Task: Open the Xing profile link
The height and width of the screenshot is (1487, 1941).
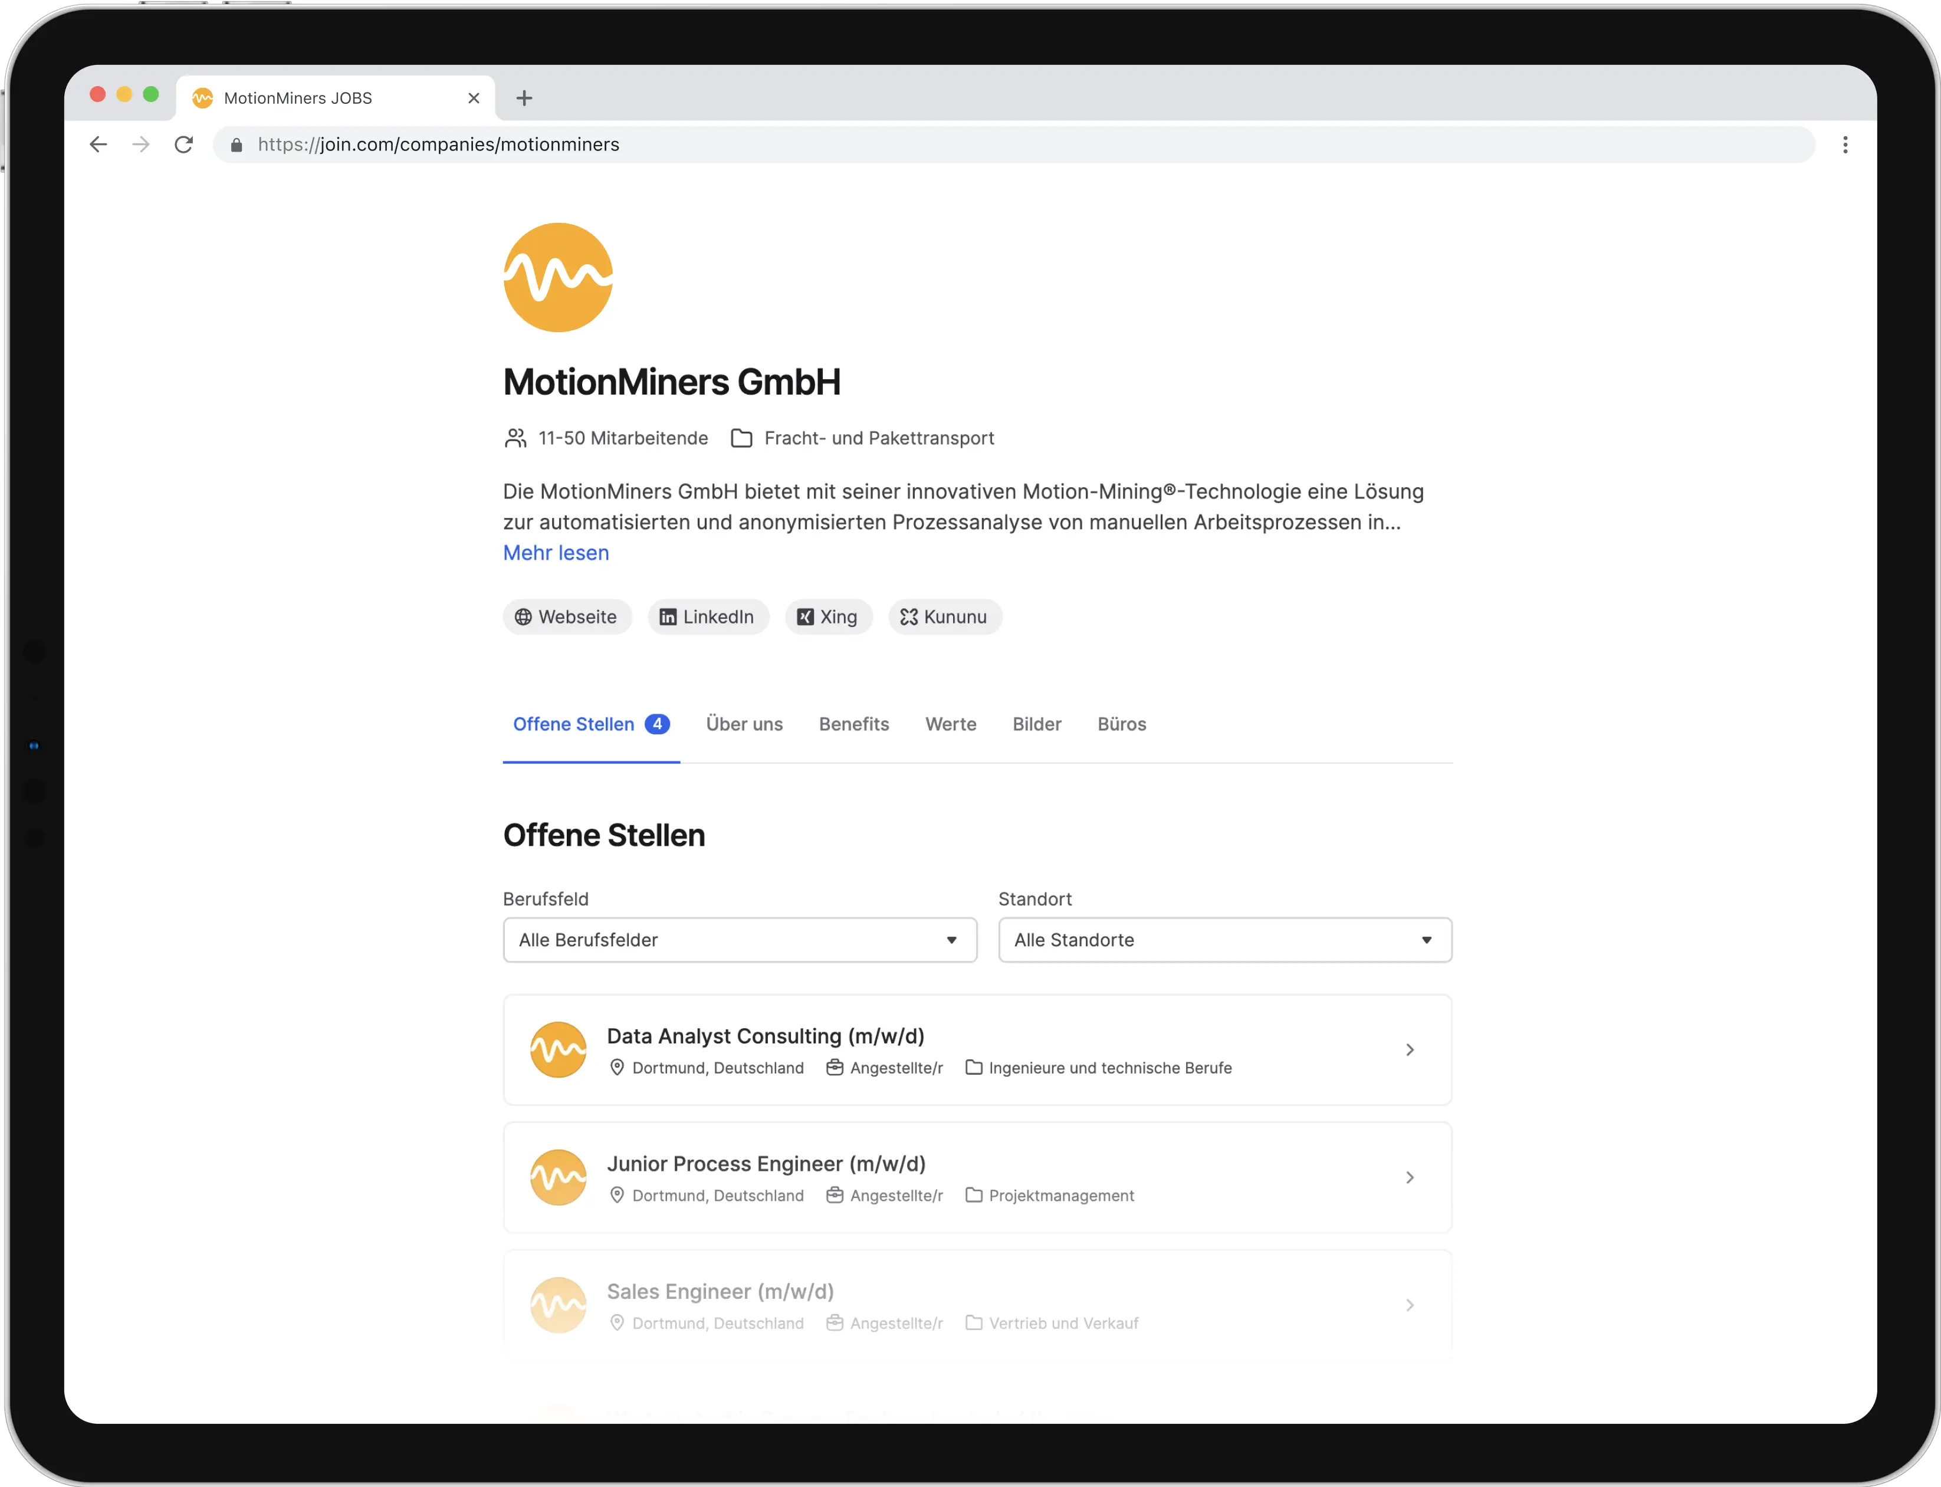Action: [829, 617]
